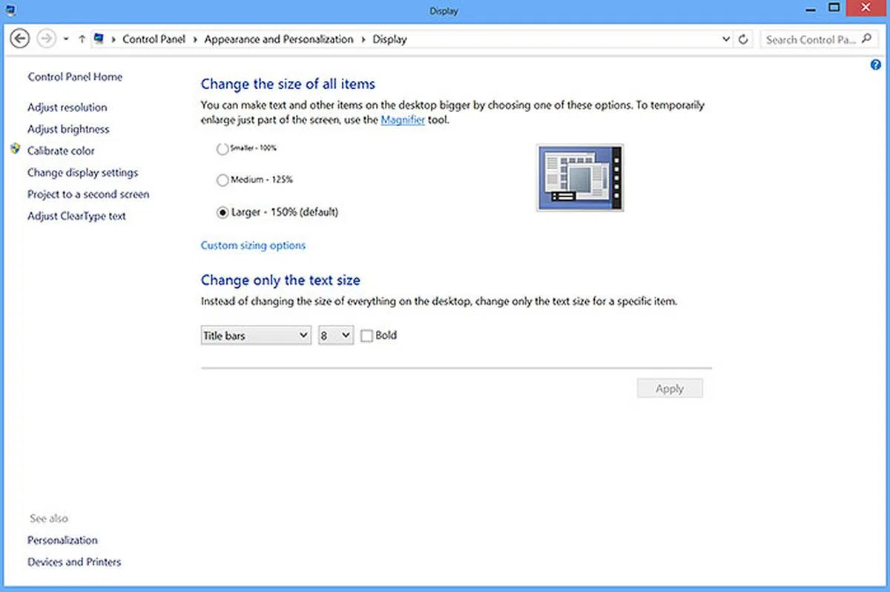This screenshot has width=890, height=592.
Task: Select the Smaller - 100% radio button
Action: (222, 149)
